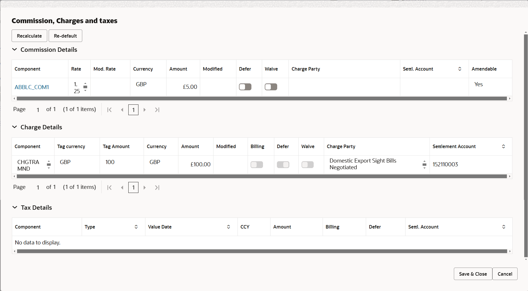Go to first page of Charge Details table

(x=109, y=187)
